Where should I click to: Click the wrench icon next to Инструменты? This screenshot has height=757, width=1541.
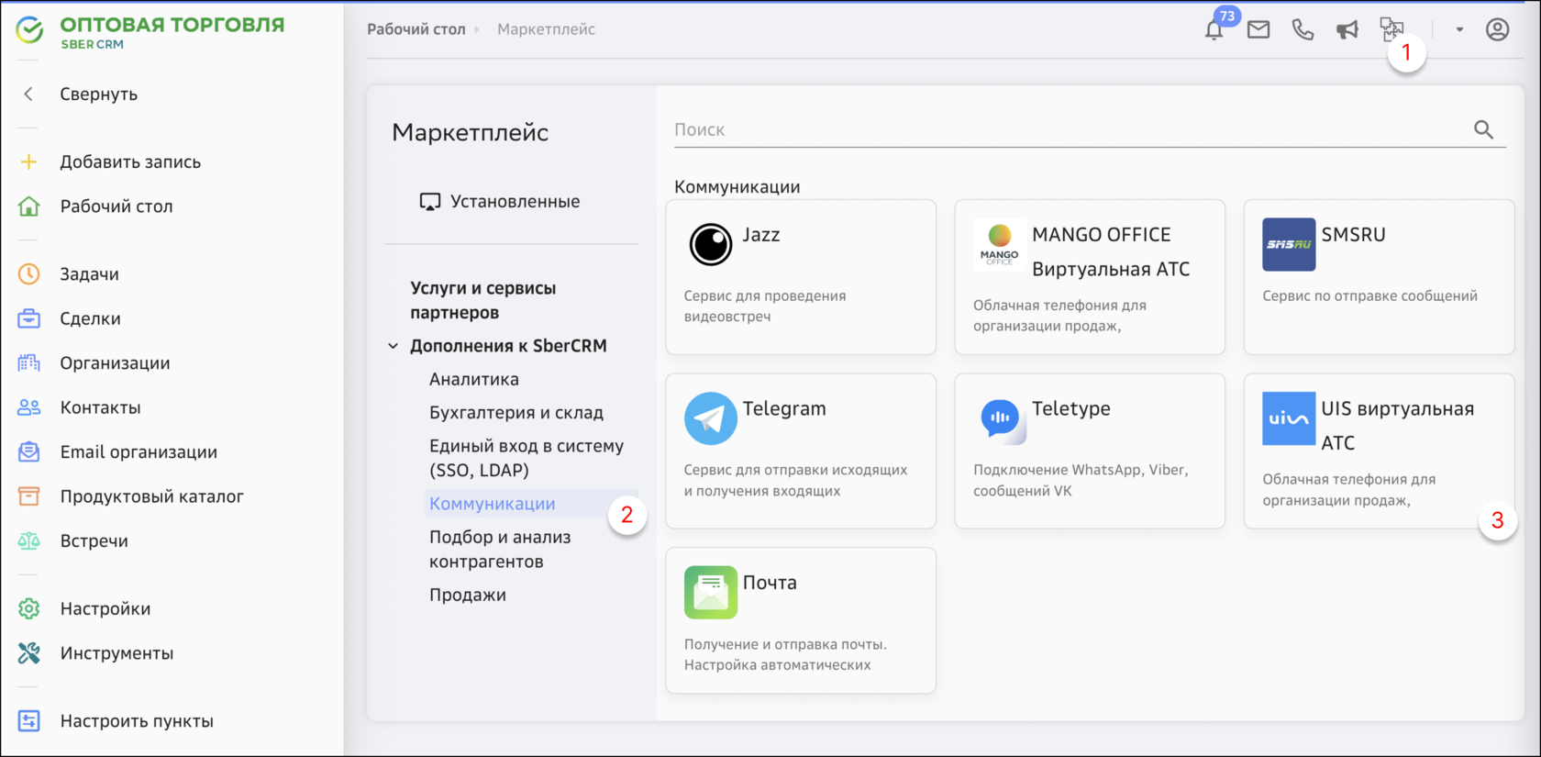[28, 653]
